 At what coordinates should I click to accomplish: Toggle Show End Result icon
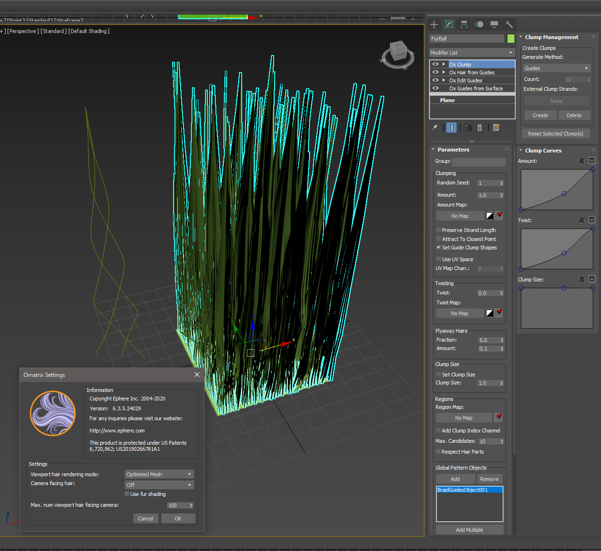(451, 128)
